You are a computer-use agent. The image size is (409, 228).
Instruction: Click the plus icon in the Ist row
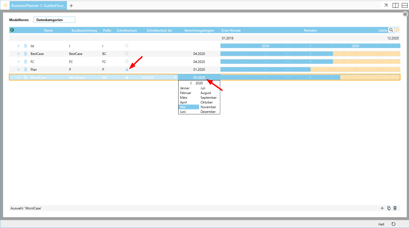click(x=19, y=46)
